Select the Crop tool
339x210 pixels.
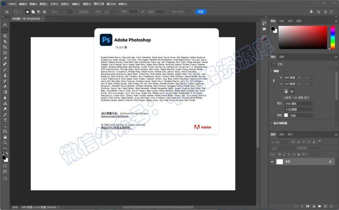(5, 47)
